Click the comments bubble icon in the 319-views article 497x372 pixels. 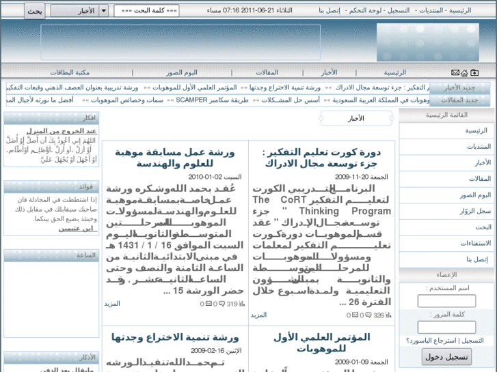tap(221, 304)
